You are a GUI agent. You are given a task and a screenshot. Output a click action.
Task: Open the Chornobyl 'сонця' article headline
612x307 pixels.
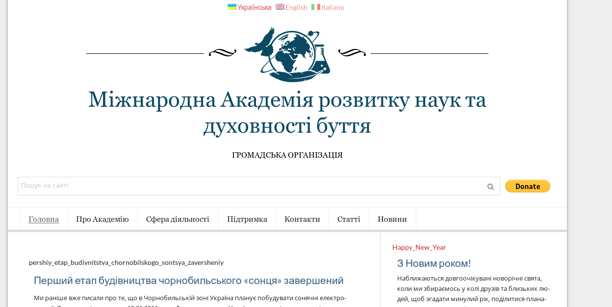pyautogui.click(x=188, y=281)
